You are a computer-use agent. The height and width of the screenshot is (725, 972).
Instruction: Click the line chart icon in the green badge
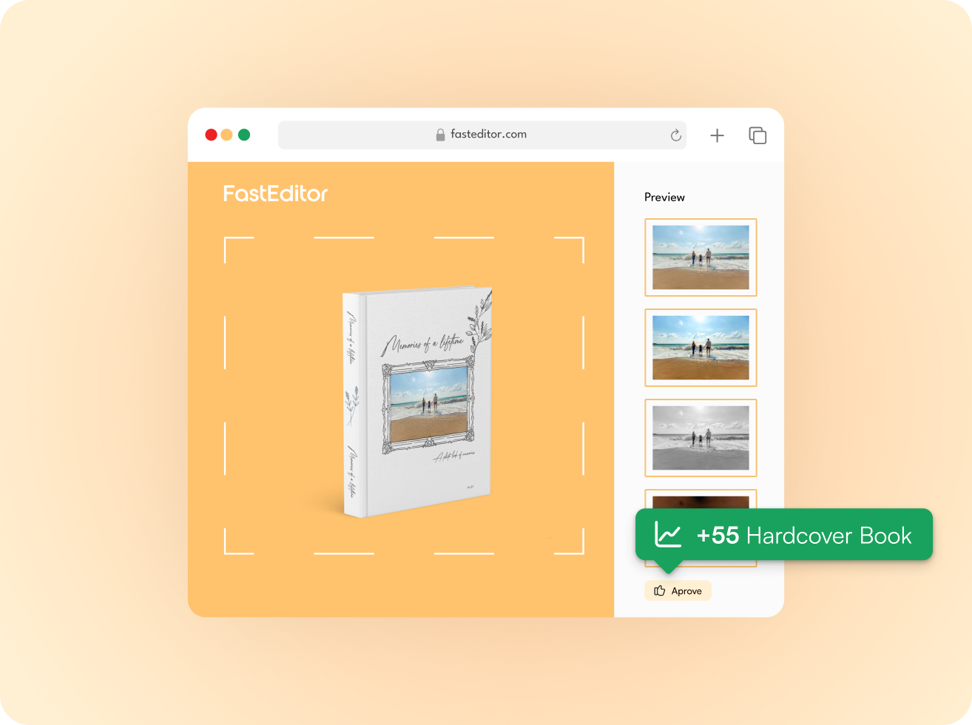click(x=668, y=533)
